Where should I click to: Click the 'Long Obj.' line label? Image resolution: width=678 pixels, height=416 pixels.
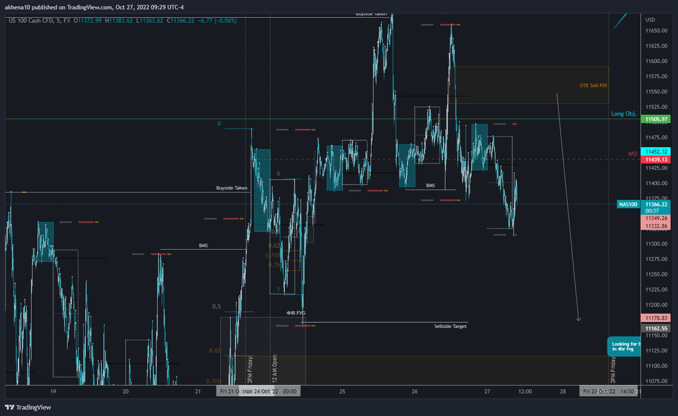(x=624, y=114)
